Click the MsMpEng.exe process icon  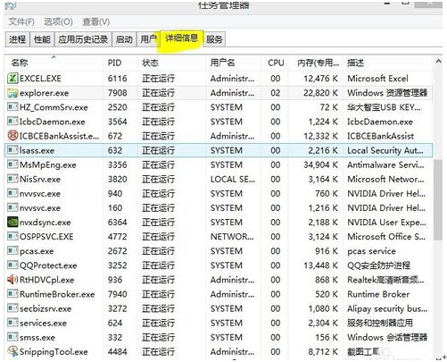click(x=12, y=164)
